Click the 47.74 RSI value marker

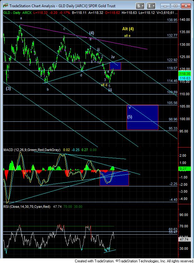185,240
